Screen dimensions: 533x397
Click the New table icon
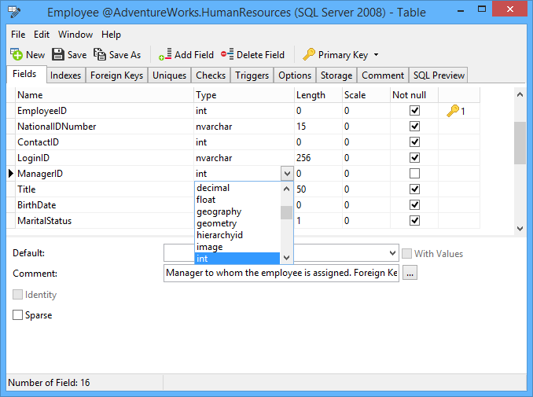17,54
